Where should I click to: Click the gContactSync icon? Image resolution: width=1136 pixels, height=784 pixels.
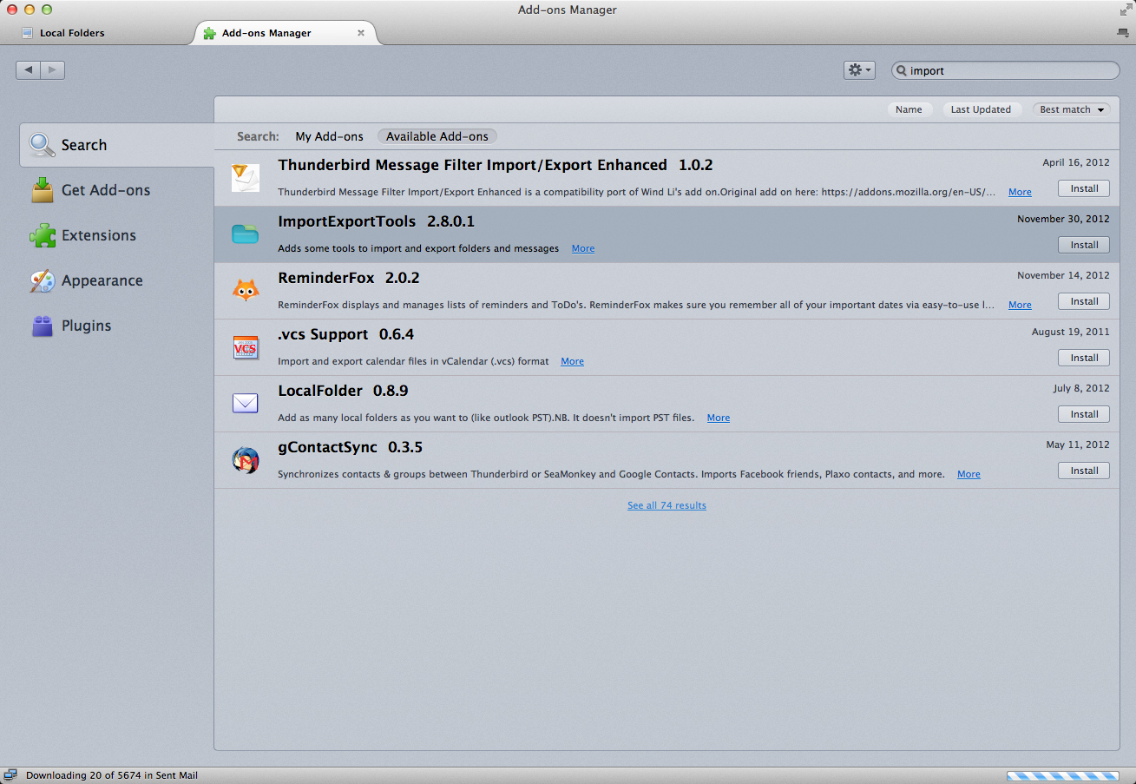coord(246,460)
